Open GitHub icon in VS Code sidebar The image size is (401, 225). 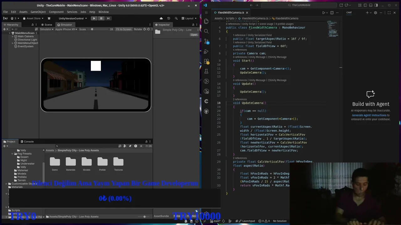coord(206,111)
